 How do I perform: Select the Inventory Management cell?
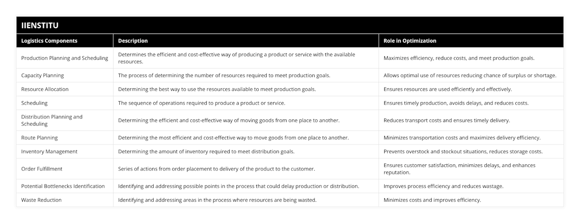(x=49, y=151)
